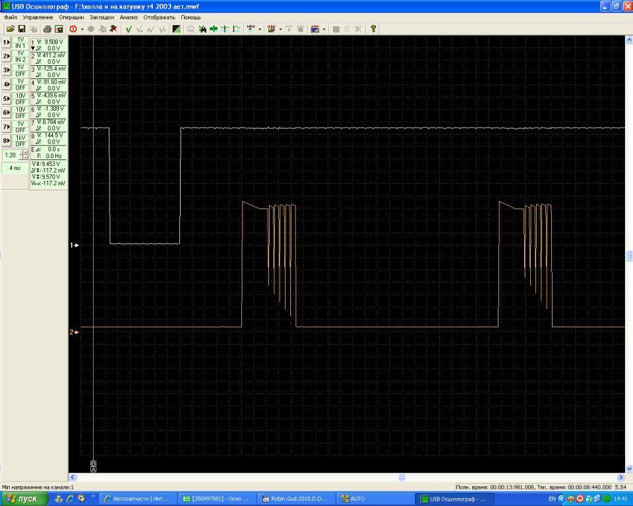
Task: Open channel 5 range selector 10V
Action: (x=20, y=96)
